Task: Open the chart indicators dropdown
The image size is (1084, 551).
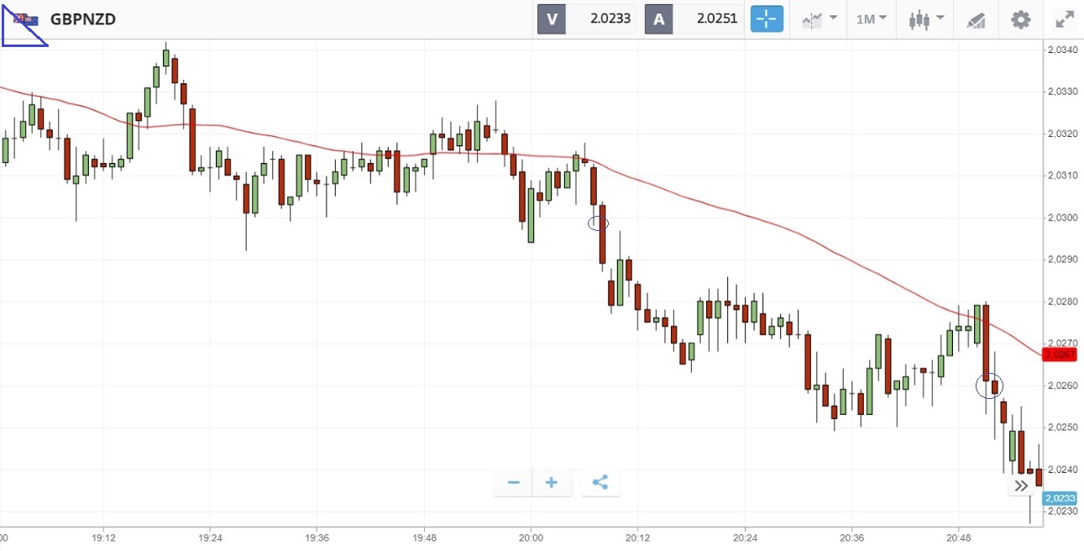Action: click(819, 18)
